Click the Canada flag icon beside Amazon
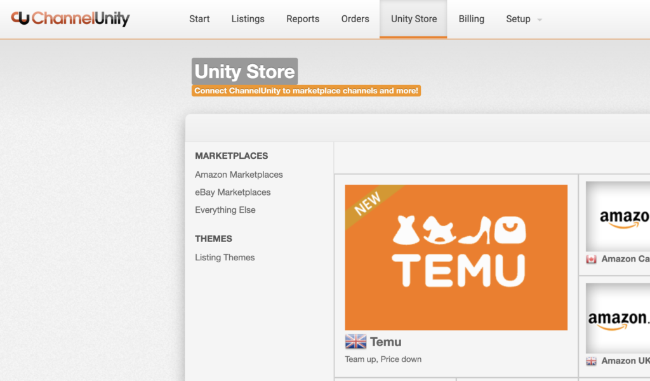The image size is (650, 381). point(591,259)
